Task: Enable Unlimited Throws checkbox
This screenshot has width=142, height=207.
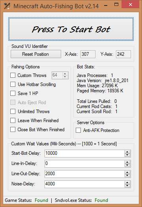Action: tap(13, 111)
